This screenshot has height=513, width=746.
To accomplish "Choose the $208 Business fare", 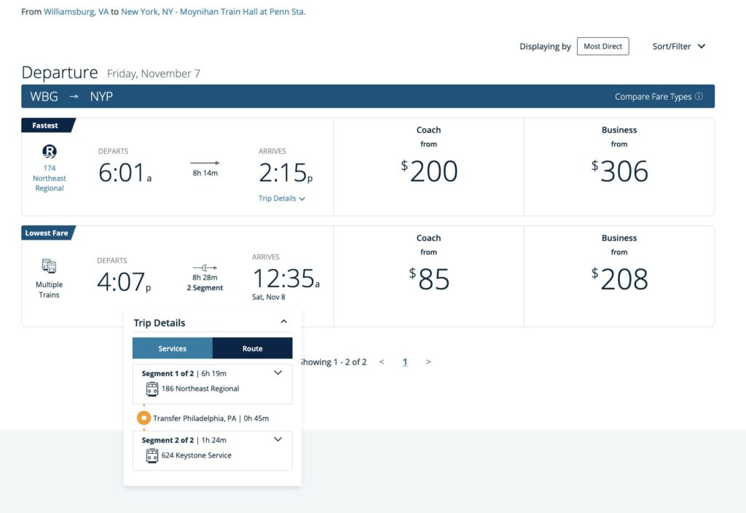I will pos(619,275).
